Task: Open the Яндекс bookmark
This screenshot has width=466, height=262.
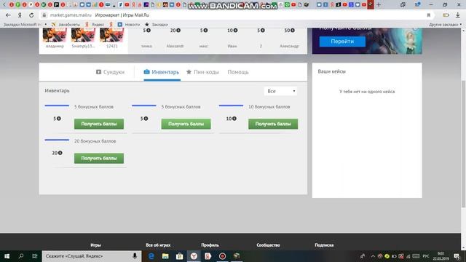Action: pyautogui.click(x=95, y=25)
